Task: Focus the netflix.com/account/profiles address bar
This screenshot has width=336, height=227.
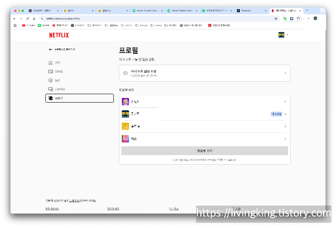Action: [159, 18]
